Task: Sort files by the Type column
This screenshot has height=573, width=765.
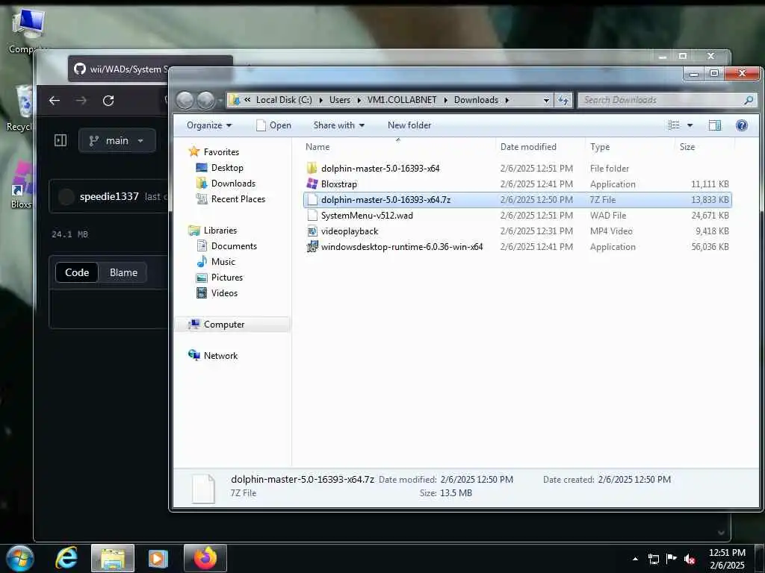Action: click(600, 147)
